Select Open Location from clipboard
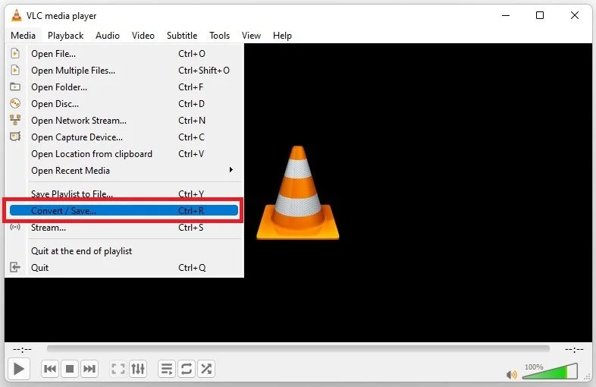Viewport: 596px width, 387px height. (x=124, y=154)
